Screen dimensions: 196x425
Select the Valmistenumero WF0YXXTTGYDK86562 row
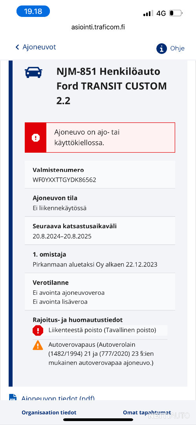[x=100, y=175]
